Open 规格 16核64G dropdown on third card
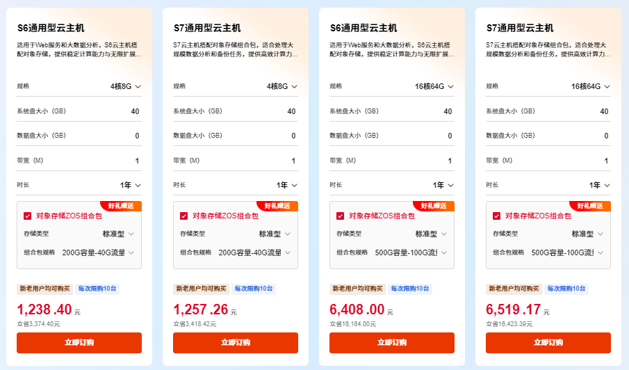629x370 pixels. click(434, 86)
